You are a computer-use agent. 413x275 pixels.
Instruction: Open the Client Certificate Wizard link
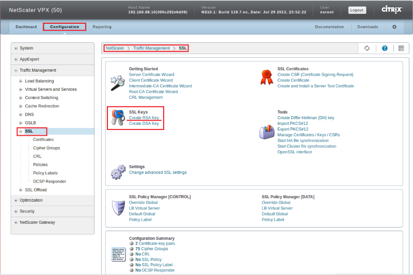click(151, 80)
